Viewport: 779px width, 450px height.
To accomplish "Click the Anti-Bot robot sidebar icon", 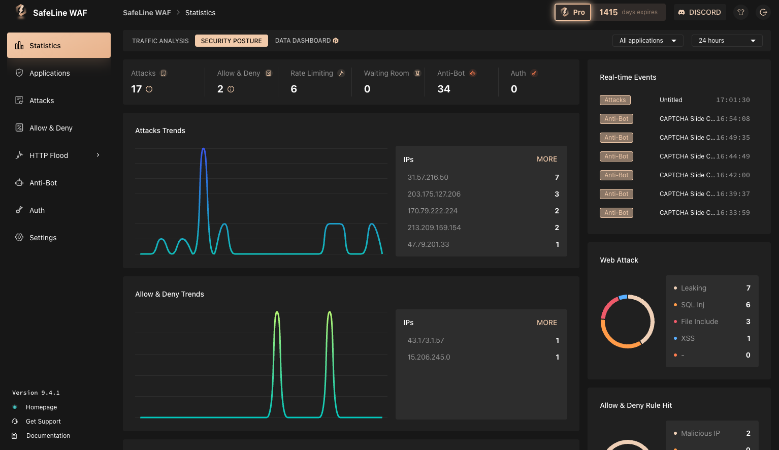I will click(19, 182).
